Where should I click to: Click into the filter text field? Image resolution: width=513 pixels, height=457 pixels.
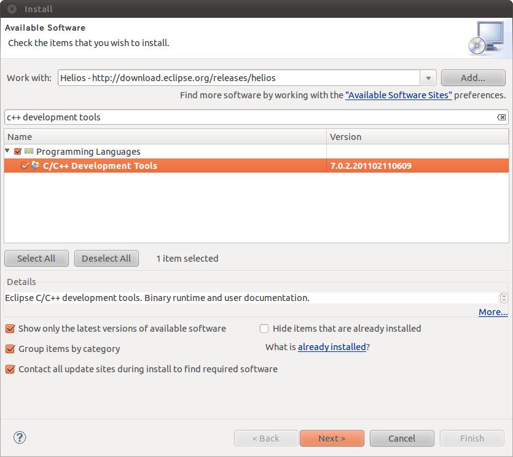[246, 117]
